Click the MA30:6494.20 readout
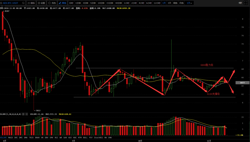This screenshot has width=250, height=142. pyautogui.click(x=124, y=8)
